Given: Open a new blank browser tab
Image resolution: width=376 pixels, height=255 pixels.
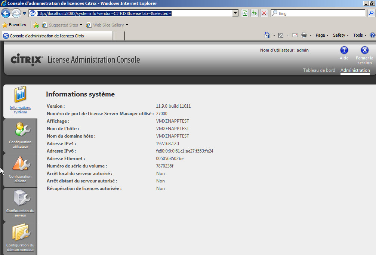Looking at the screenshot, I should (119, 36).
